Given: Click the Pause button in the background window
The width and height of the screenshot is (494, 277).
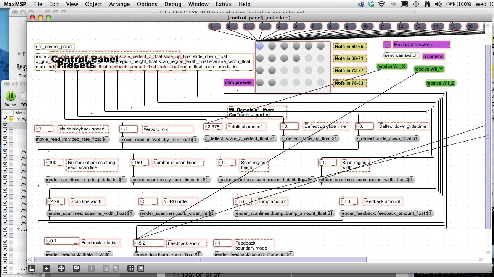Looking at the screenshot, I should (x=10, y=95).
